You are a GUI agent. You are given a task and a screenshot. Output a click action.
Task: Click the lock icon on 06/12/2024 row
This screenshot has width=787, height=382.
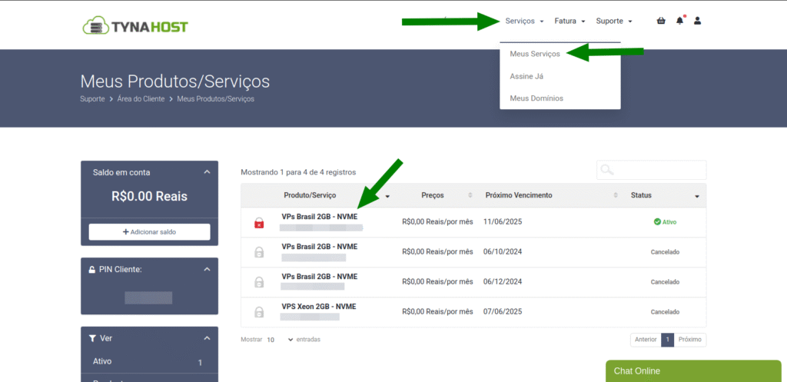(x=259, y=282)
